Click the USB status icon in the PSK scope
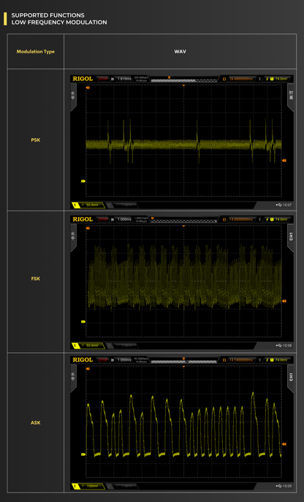Viewport: 304px width, 502px height. [278, 205]
